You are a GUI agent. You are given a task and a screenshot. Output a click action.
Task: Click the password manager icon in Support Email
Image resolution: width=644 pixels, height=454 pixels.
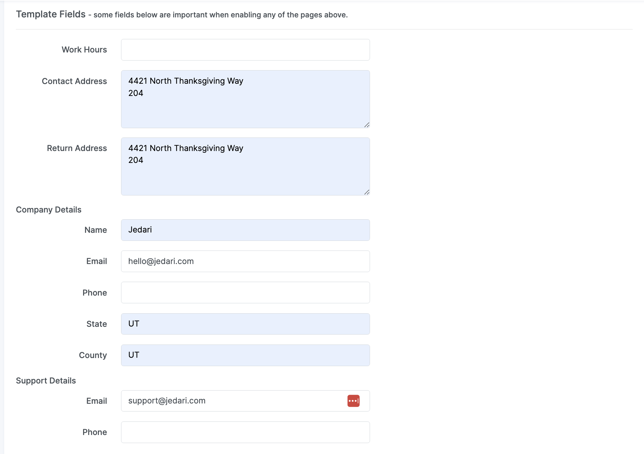353,401
